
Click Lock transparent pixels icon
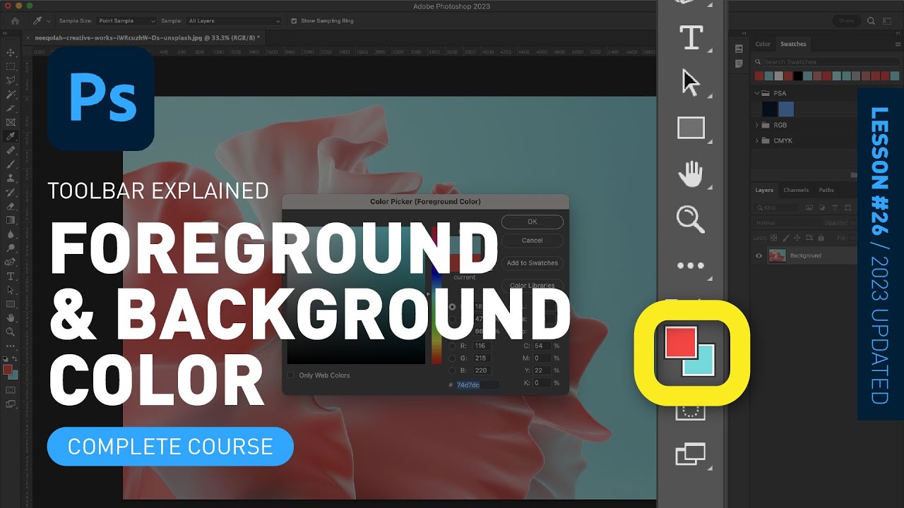tap(774, 239)
